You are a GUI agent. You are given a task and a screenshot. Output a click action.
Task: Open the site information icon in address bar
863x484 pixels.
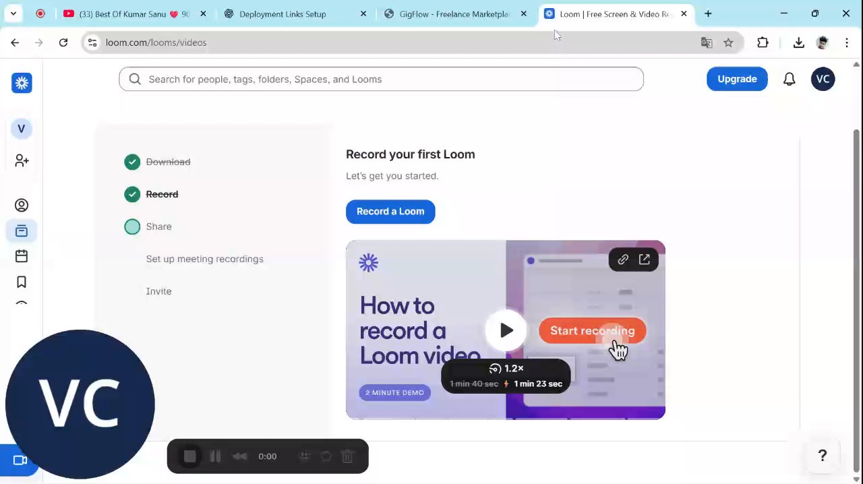point(92,42)
